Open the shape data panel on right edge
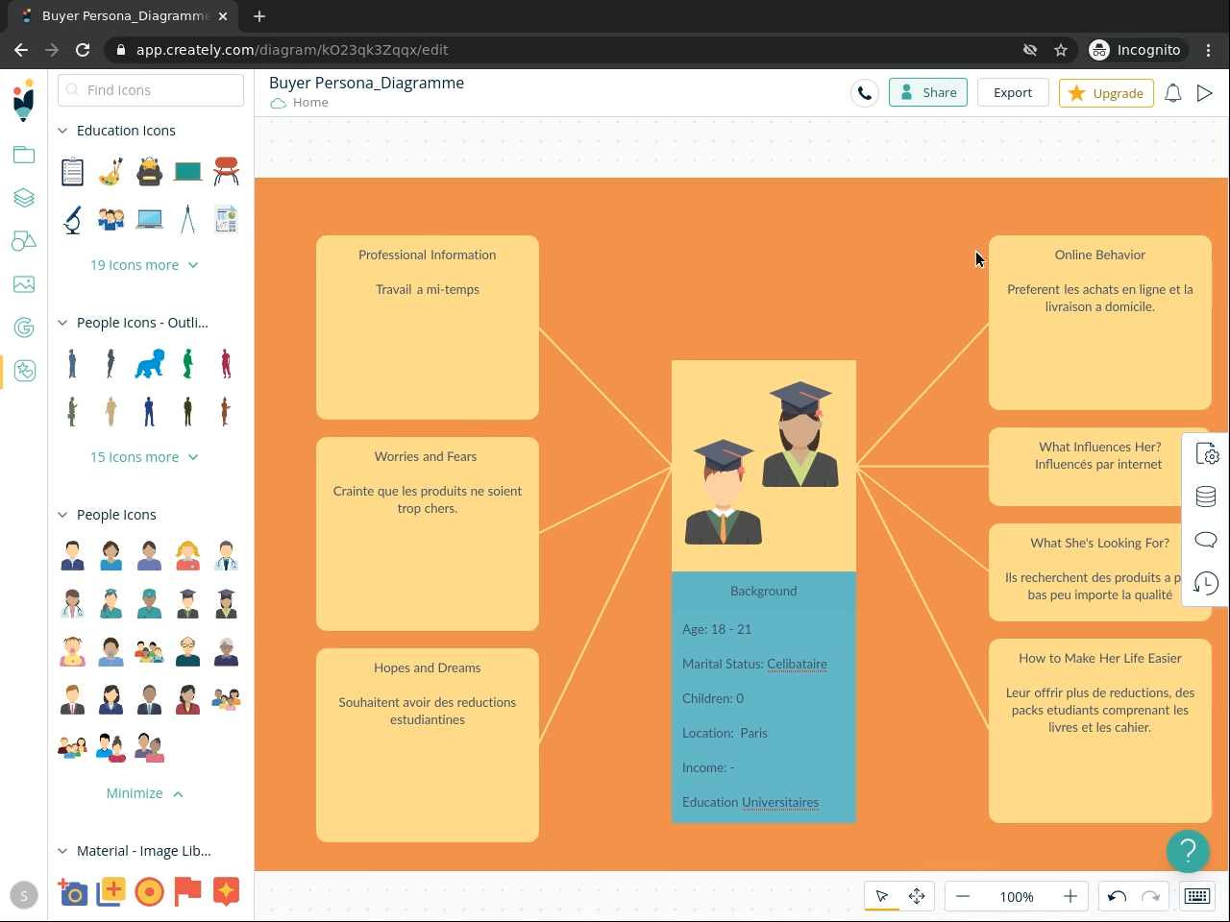Image resolution: width=1230 pixels, height=922 pixels. [x=1206, y=497]
